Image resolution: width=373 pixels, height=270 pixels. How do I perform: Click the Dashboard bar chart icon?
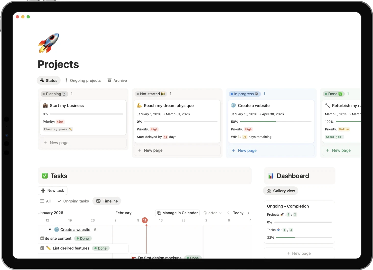click(271, 176)
